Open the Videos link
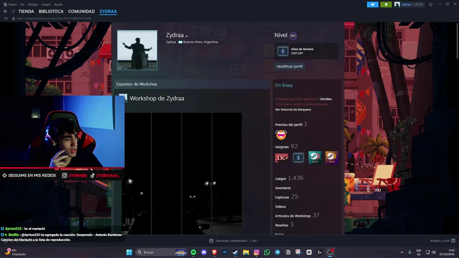Viewport: 459px width, 258px height. [x=280, y=207]
